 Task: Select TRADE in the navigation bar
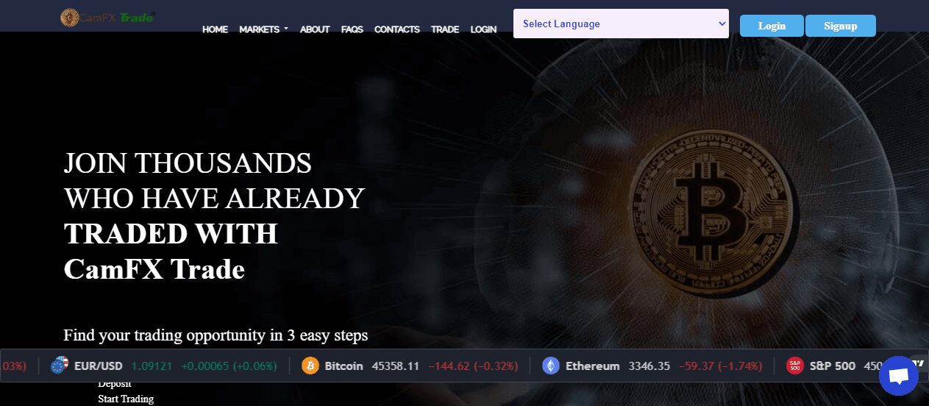[x=445, y=29]
